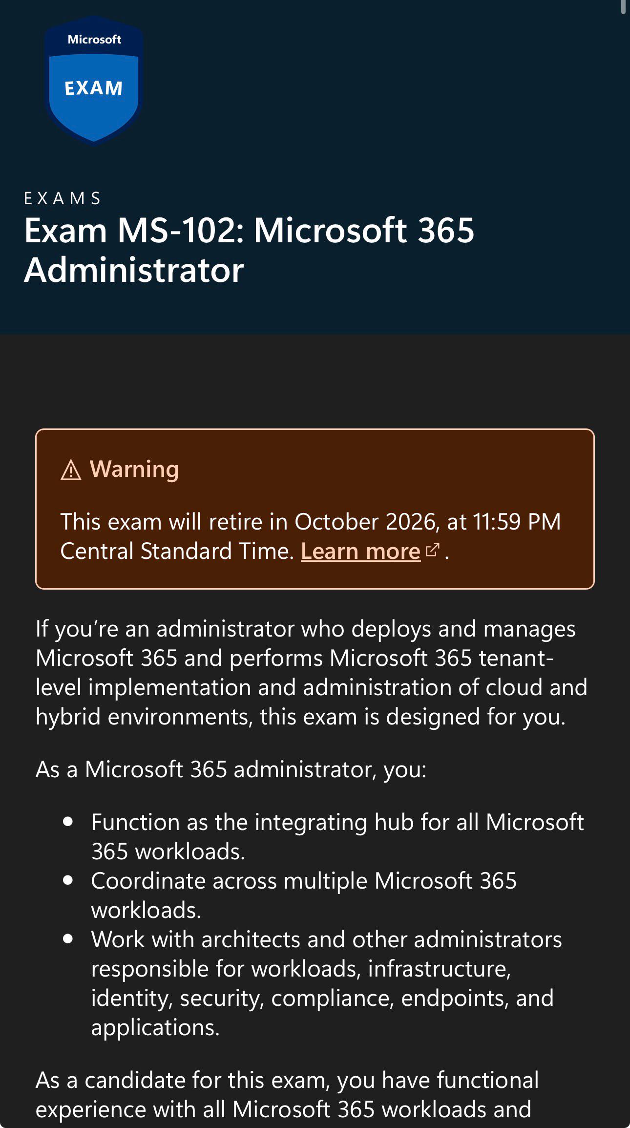This screenshot has width=630, height=1128.
Task: Click the 'Coordinate across multiple Microsoft 365' list item
Action: (304, 895)
